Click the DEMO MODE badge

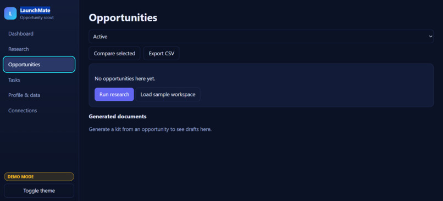coord(39,177)
